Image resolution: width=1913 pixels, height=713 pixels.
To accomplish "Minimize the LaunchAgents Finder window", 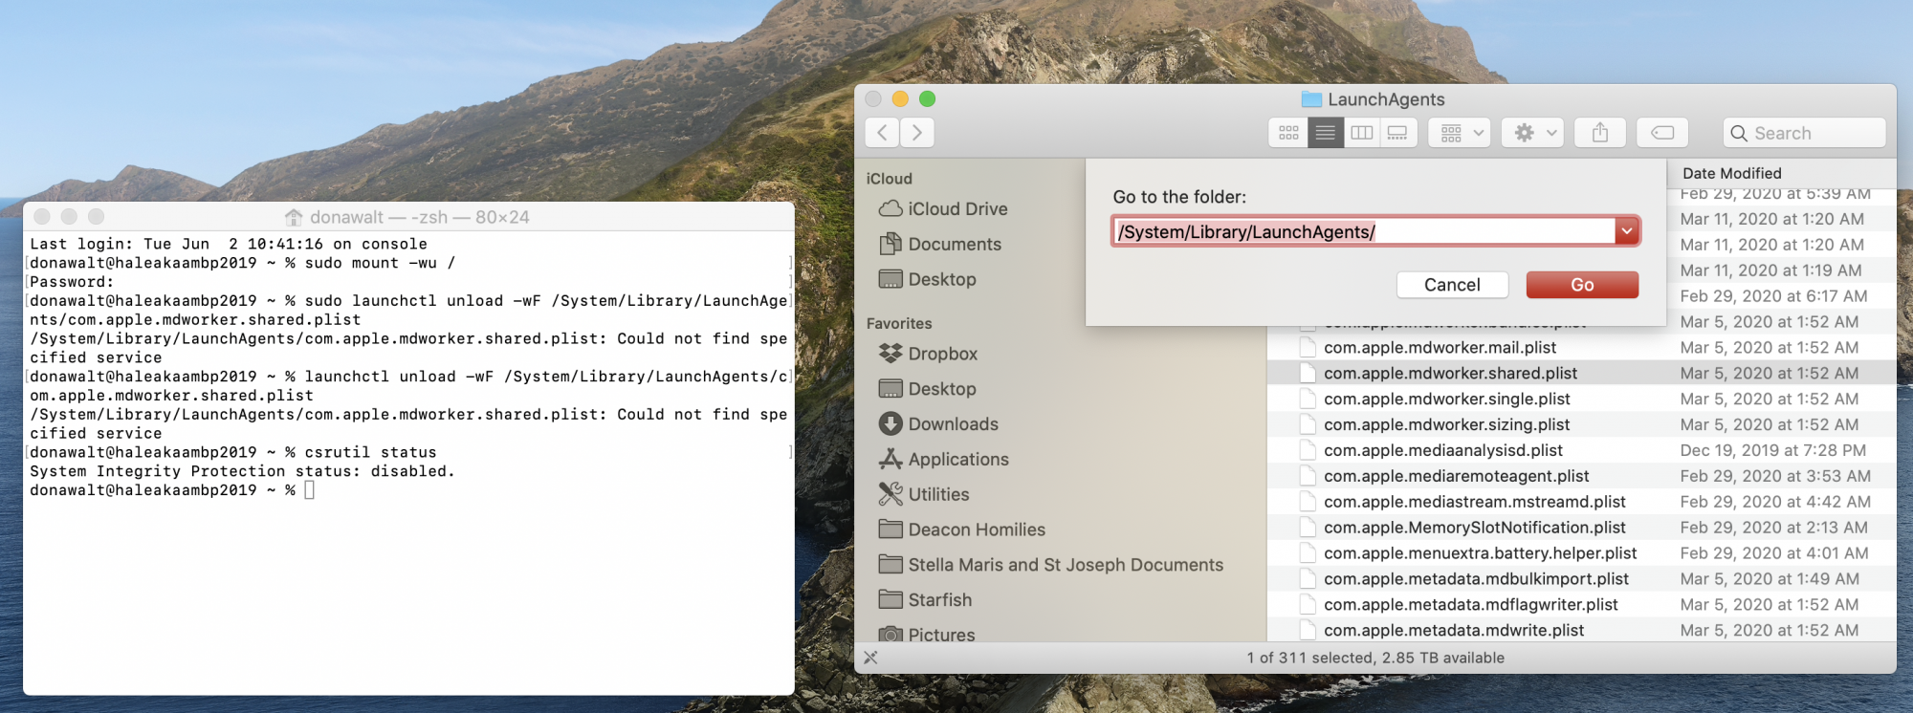I will [900, 98].
